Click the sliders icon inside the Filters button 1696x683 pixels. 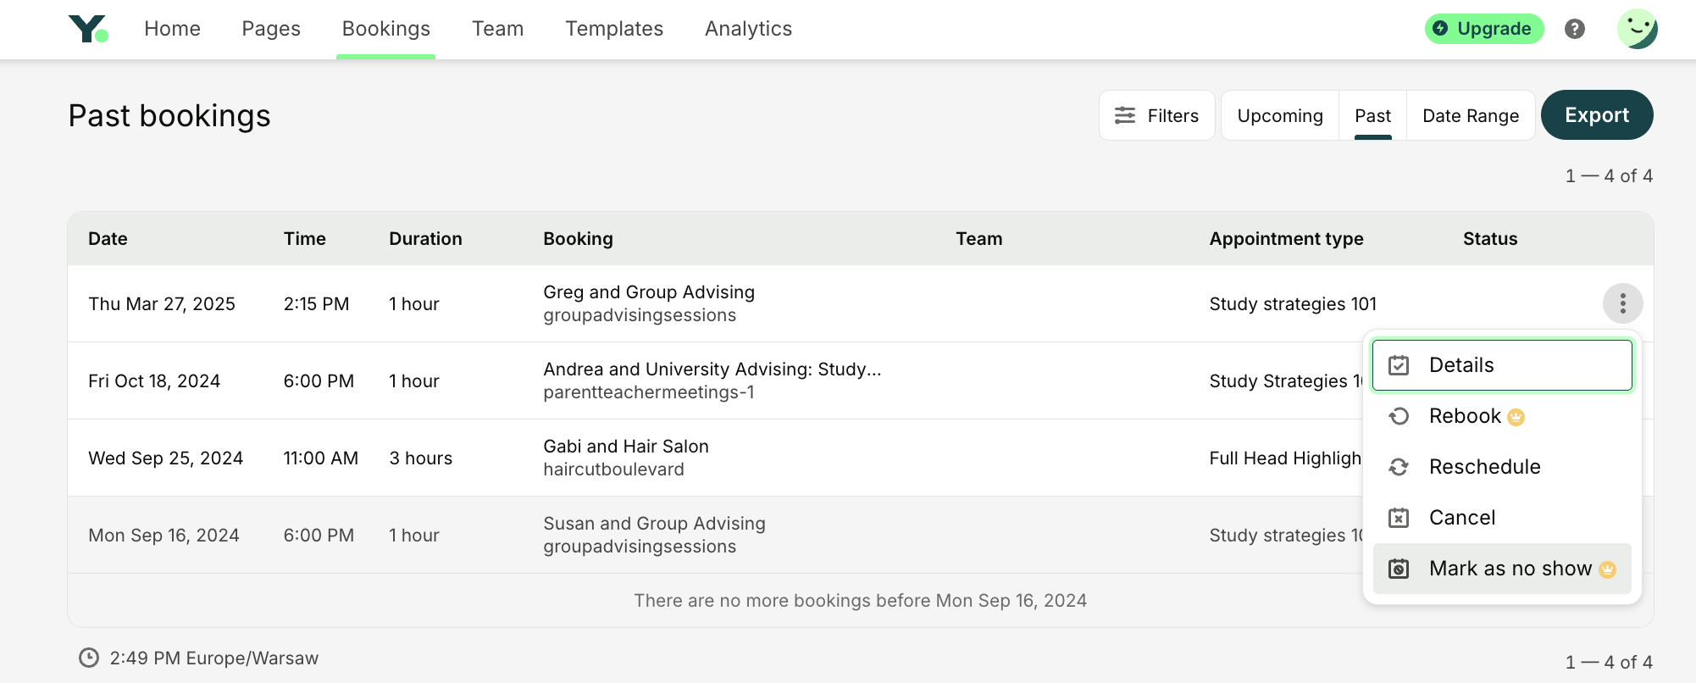pyautogui.click(x=1124, y=115)
